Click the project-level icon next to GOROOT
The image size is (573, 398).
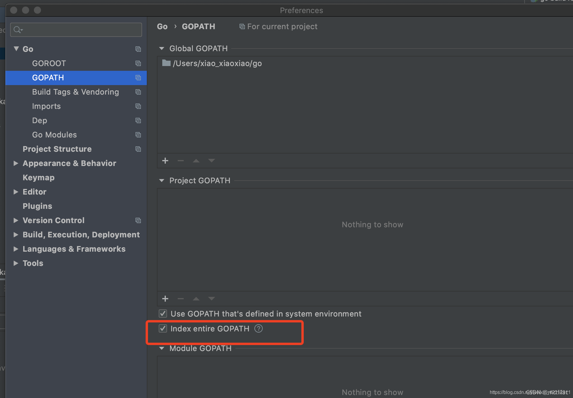(138, 63)
